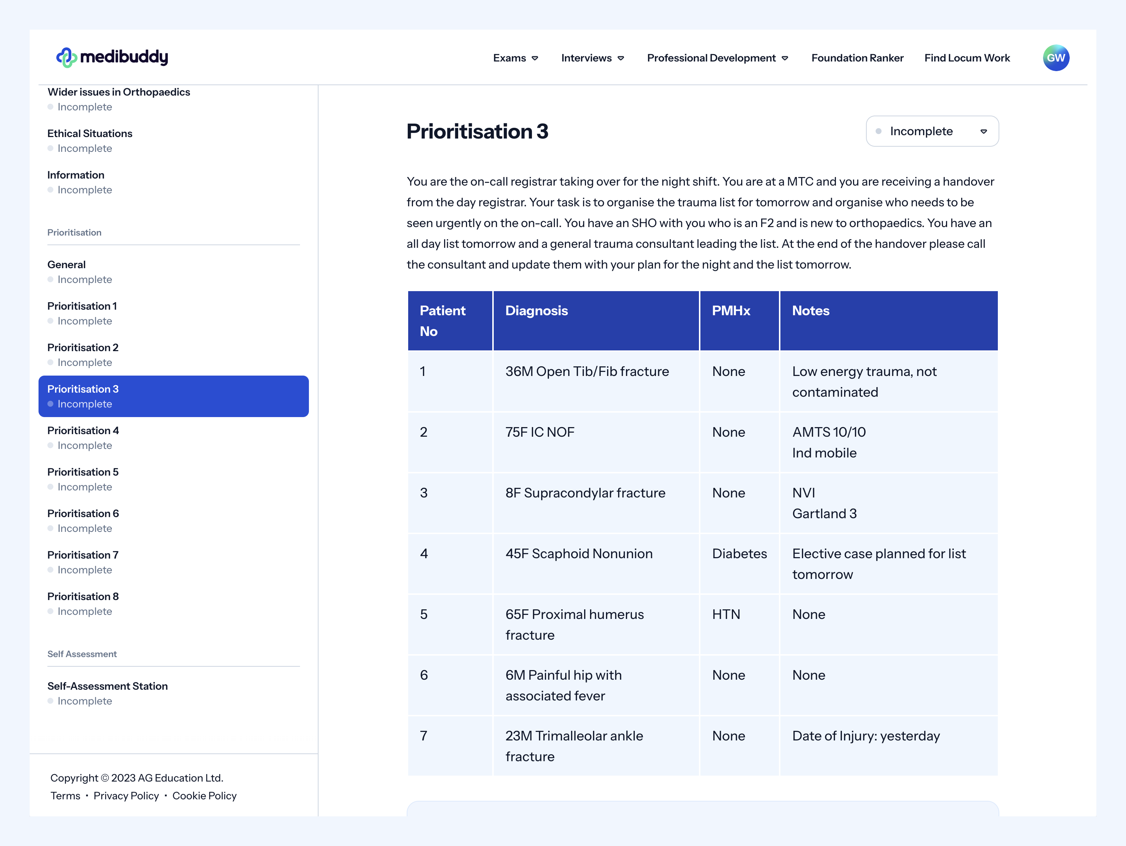1126x846 pixels.
Task: Click the Prioritisation section label in sidebar
Action: click(x=74, y=232)
